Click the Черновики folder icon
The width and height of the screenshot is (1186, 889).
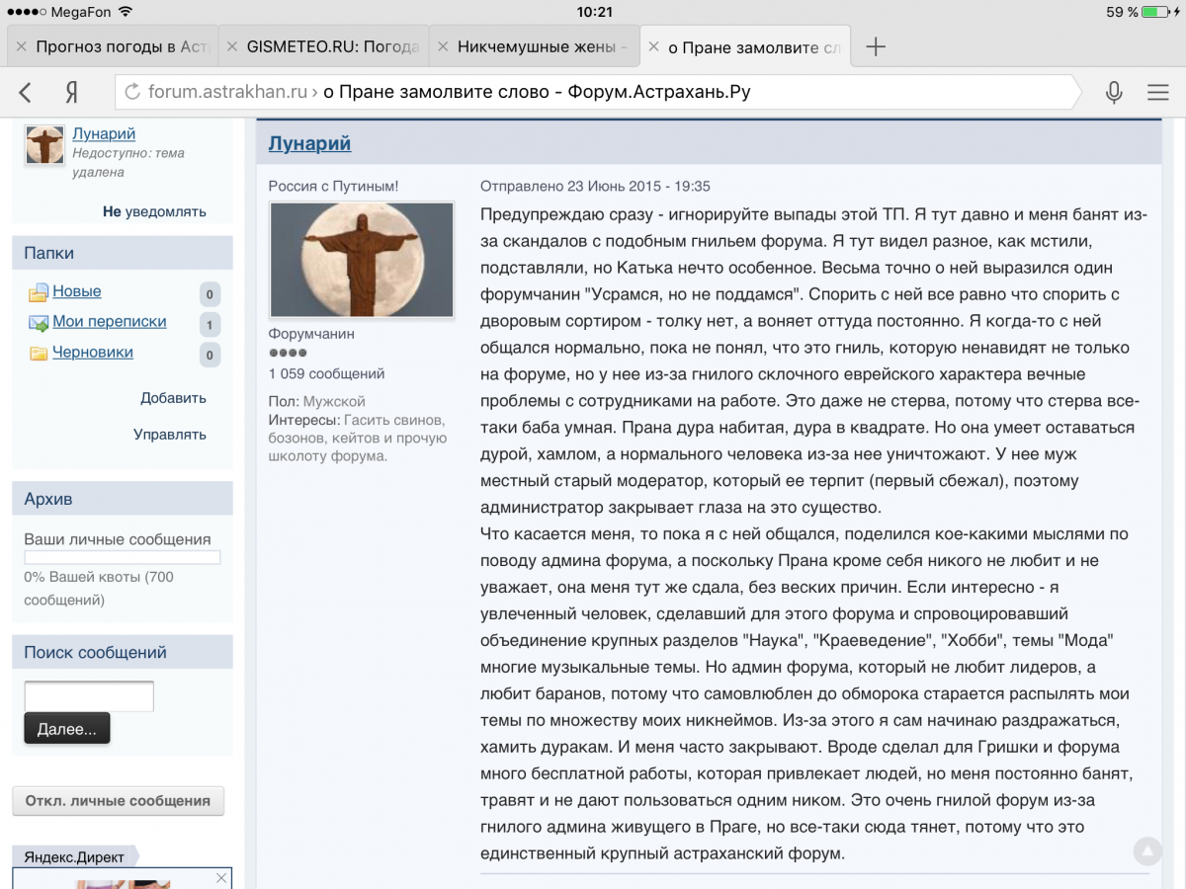pos(39,354)
